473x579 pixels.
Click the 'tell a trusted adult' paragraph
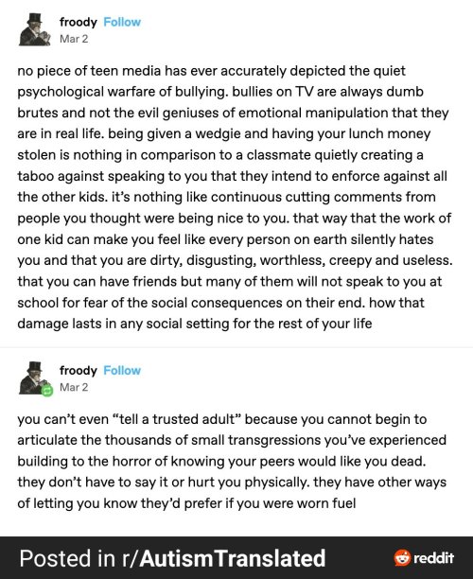(232, 461)
